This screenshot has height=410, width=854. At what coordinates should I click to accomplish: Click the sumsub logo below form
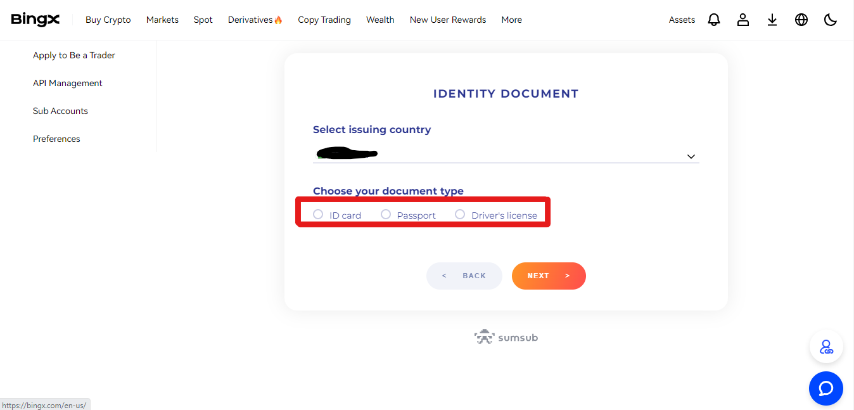506,337
